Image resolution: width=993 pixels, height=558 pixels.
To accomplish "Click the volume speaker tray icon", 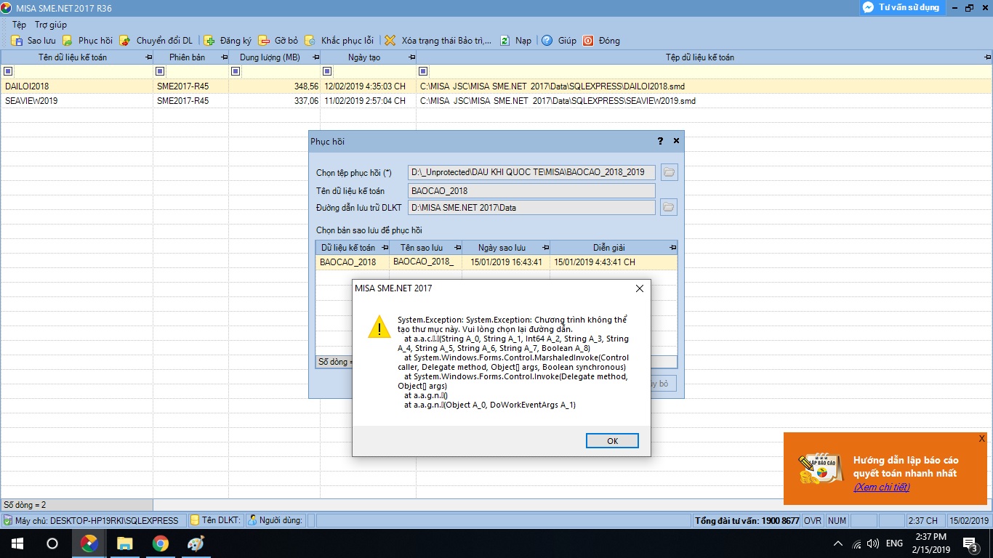I will (x=873, y=543).
